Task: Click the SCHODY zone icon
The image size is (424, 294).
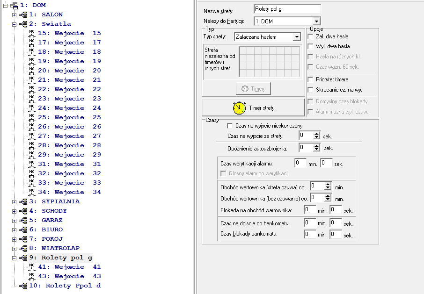Action: (23, 211)
